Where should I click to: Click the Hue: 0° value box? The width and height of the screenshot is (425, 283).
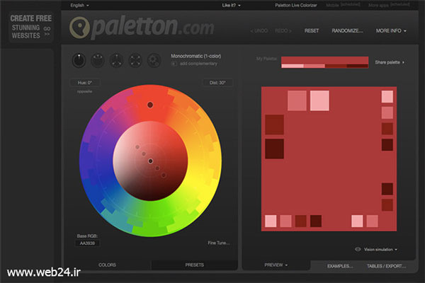click(85, 83)
